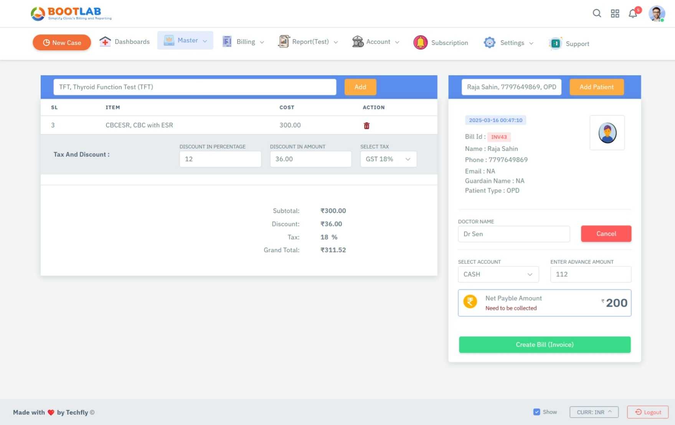Open the search magnifier in top bar
Image resolution: width=675 pixels, height=425 pixels.
point(597,13)
